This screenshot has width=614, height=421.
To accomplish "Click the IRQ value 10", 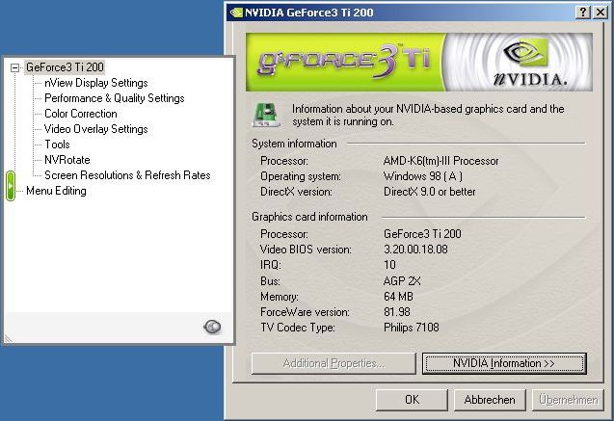I will pos(389,265).
